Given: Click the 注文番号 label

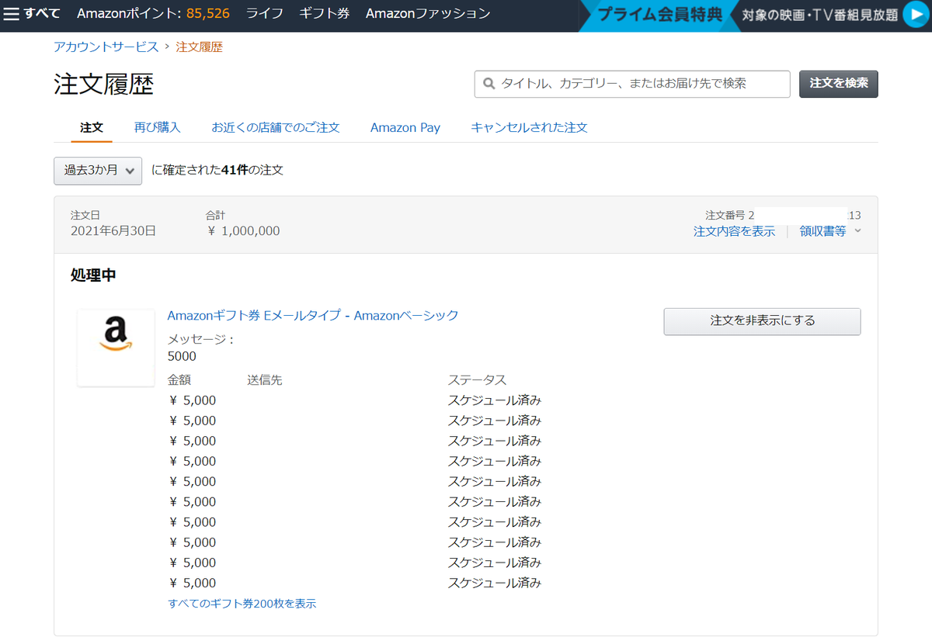Looking at the screenshot, I should (x=725, y=215).
